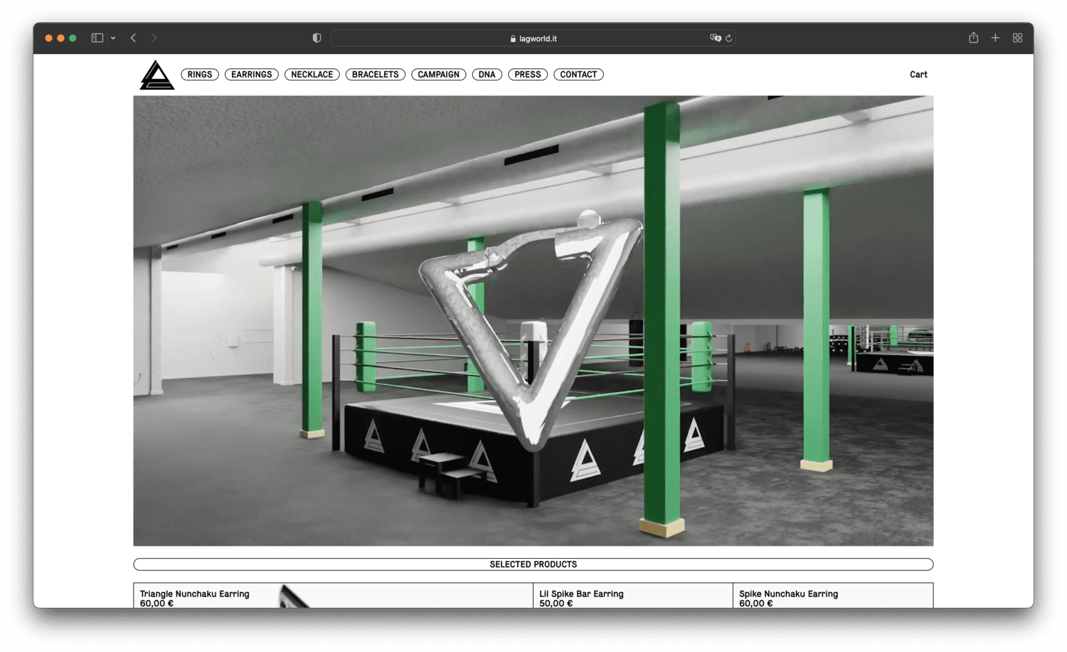This screenshot has width=1067, height=652.
Task: Show tab overview grid icon
Action: coord(1017,38)
